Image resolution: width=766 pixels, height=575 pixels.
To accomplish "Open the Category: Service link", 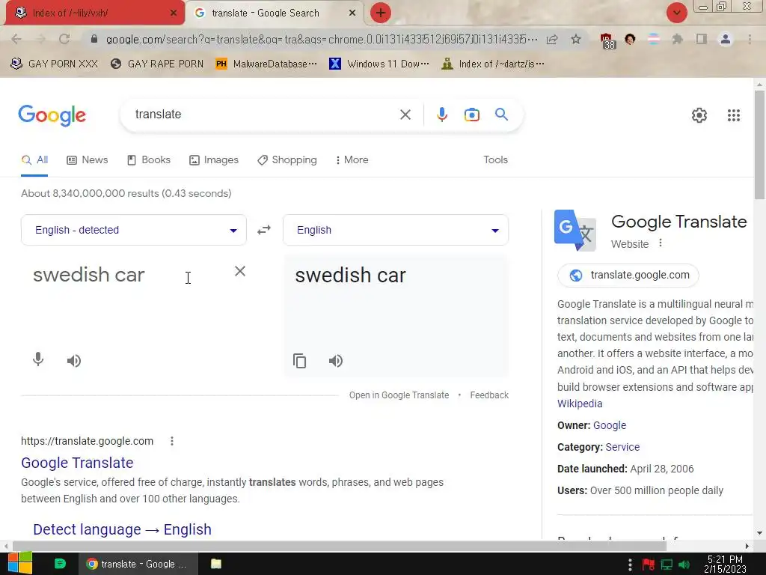I will point(622,447).
